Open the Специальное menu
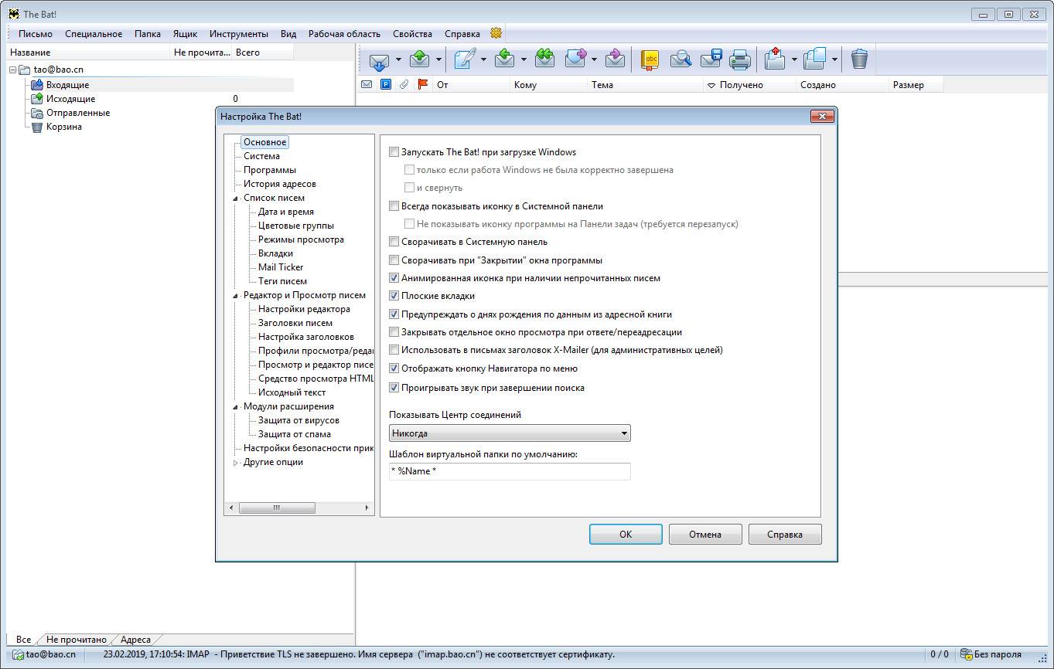 tap(94, 34)
